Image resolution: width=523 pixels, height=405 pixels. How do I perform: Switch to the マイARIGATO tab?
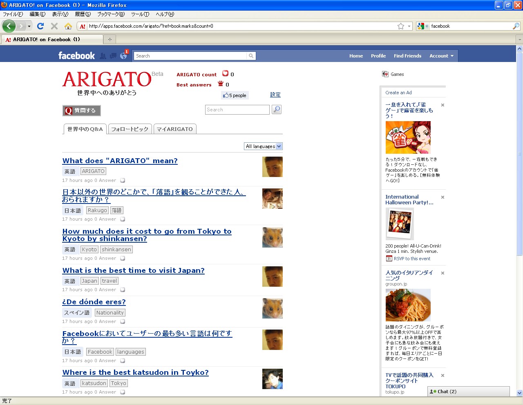tap(175, 129)
